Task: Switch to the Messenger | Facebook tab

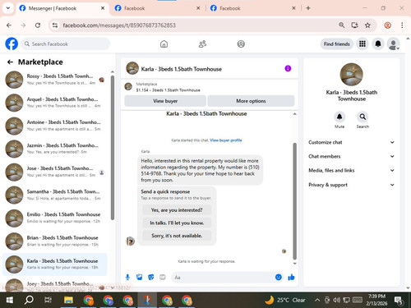Action: 62,8
